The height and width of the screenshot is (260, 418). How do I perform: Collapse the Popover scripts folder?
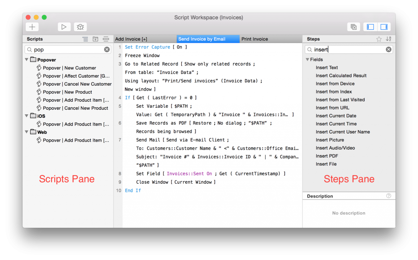[27, 59]
